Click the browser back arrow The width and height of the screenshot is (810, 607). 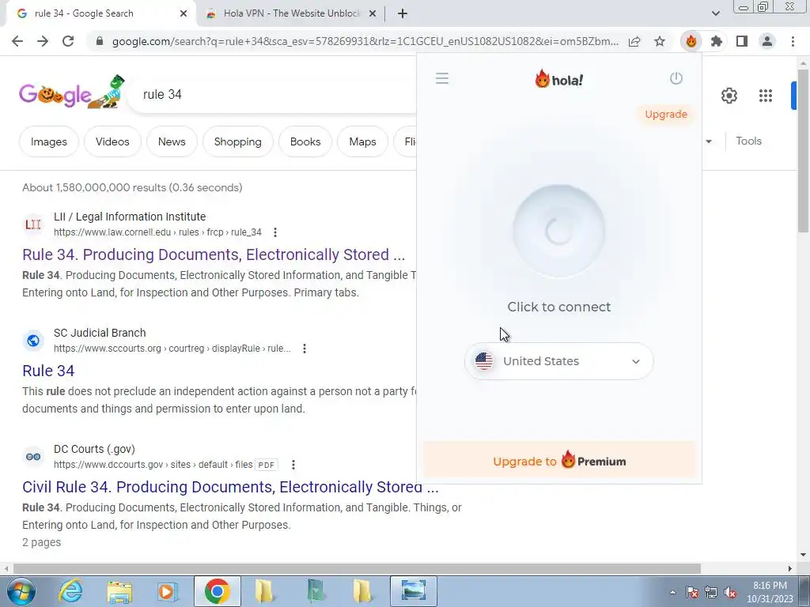pos(17,41)
